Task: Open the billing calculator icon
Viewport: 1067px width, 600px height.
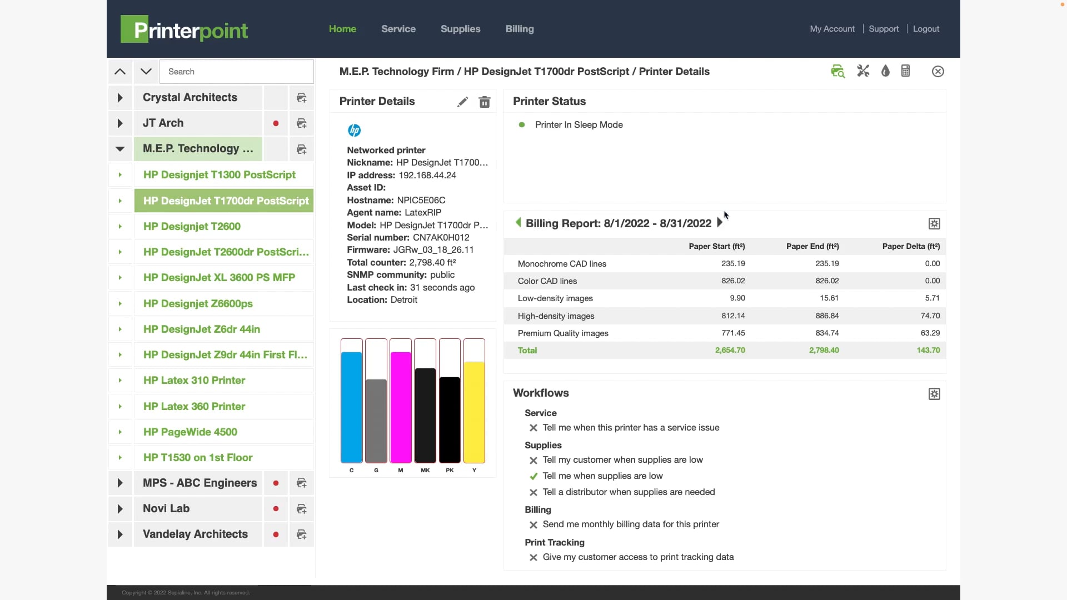Action: coord(906,71)
